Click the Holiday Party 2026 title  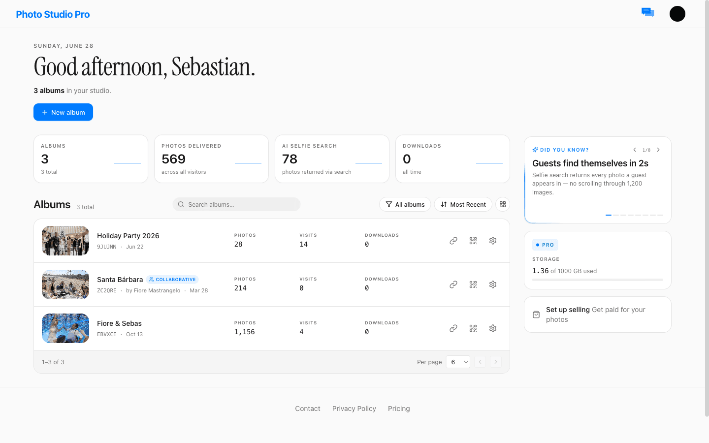point(128,236)
